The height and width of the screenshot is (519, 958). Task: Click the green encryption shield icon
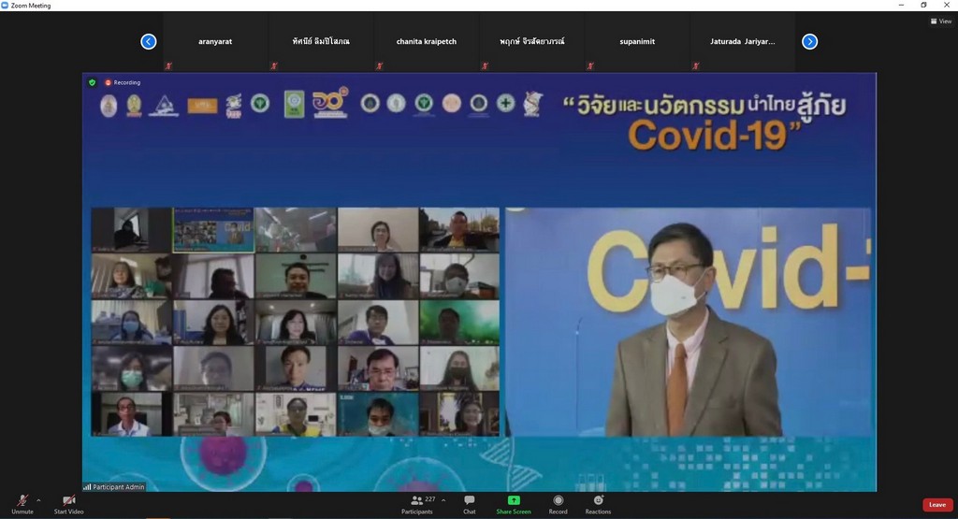pyautogui.click(x=92, y=82)
